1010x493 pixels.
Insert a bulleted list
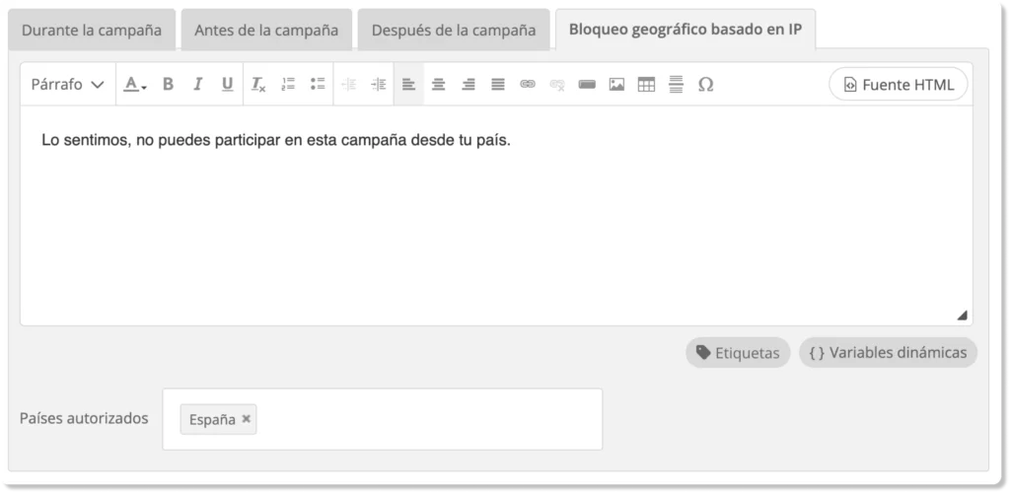tap(318, 85)
